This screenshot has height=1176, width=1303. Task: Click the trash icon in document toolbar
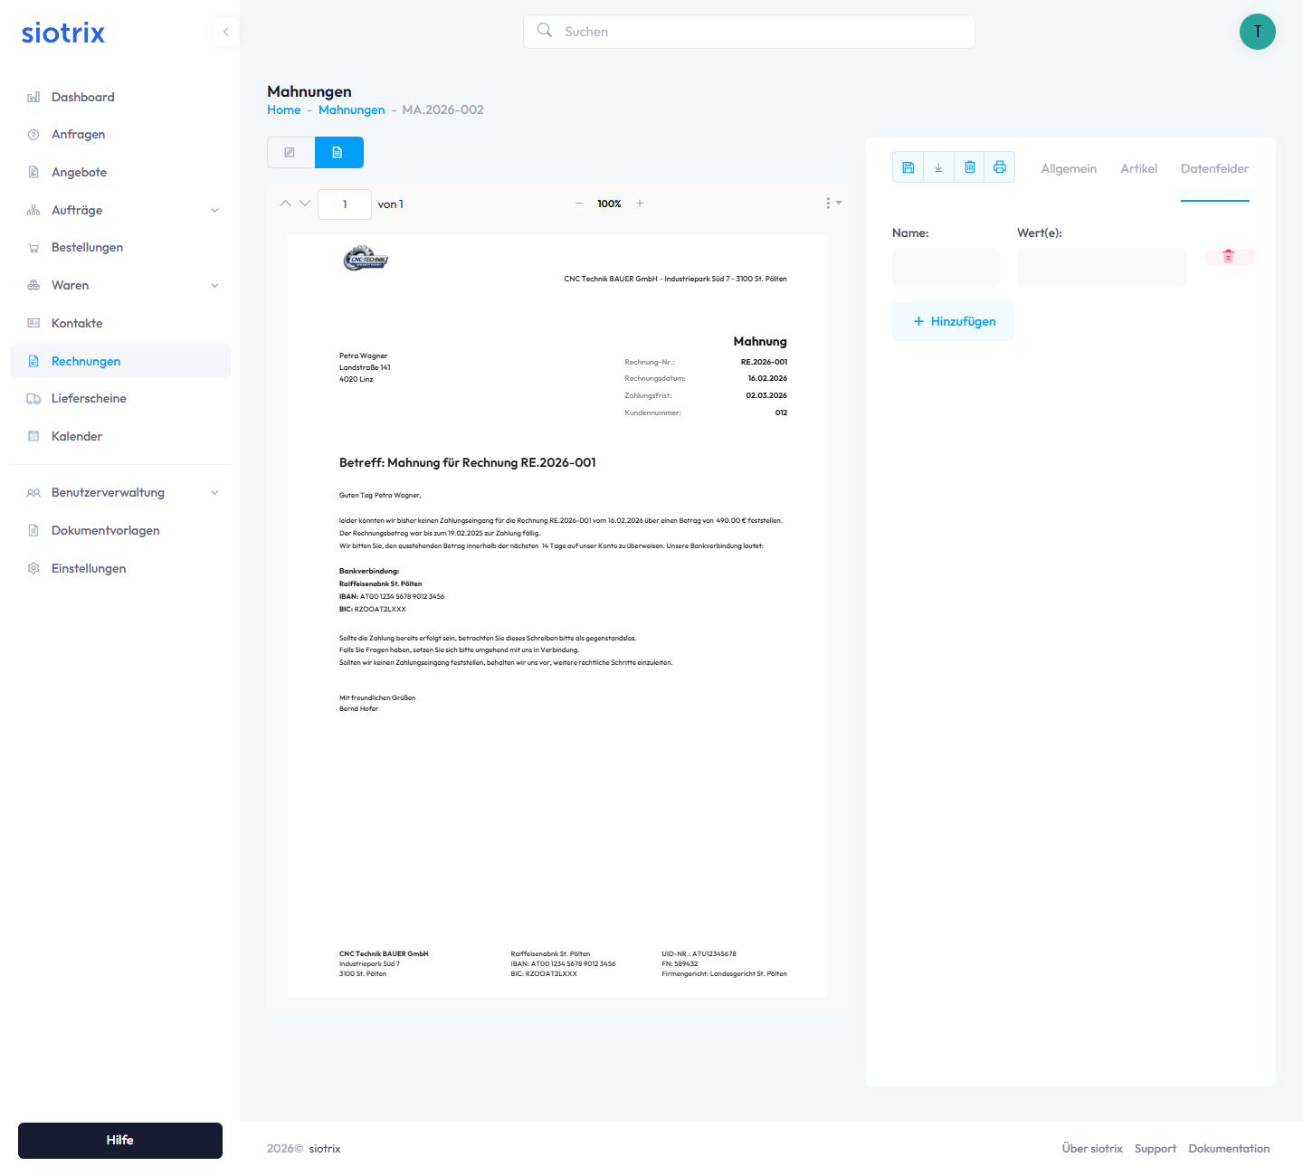(969, 167)
